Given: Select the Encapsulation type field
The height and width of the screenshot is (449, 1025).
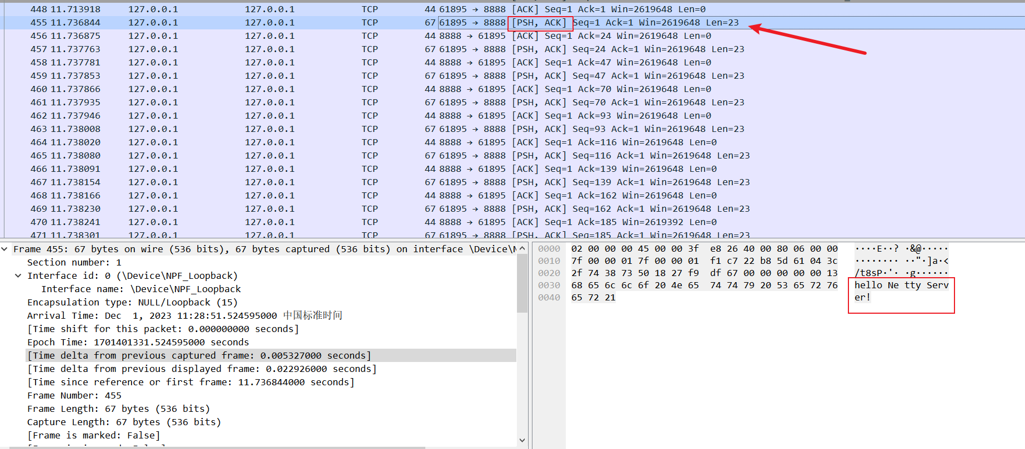Looking at the screenshot, I should coord(132,303).
